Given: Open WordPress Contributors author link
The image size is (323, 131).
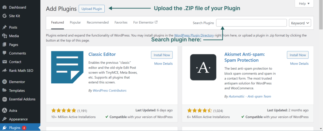Looking at the screenshot, I should (109, 90).
